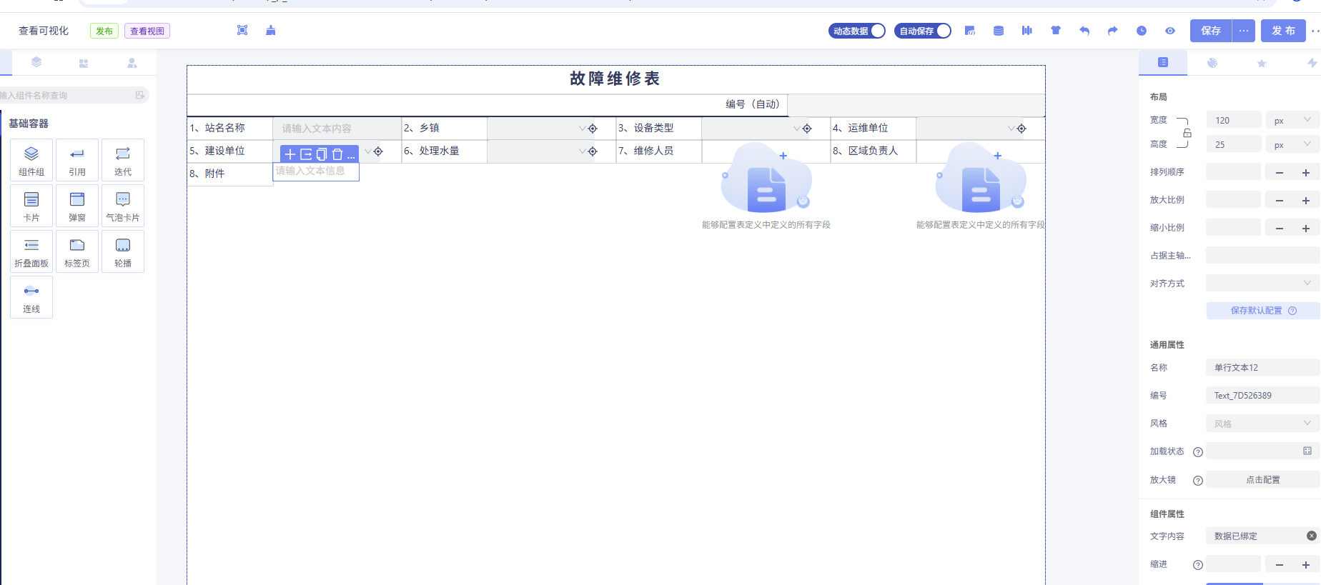Image resolution: width=1321 pixels, height=585 pixels.
Task: Open the width unit px dropdown
Action: pyautogui.click(x=1292, y=121)
